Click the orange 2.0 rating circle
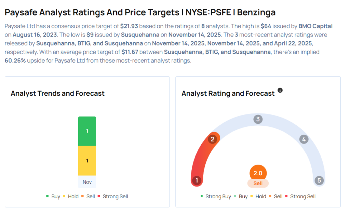 click(258, 173)
